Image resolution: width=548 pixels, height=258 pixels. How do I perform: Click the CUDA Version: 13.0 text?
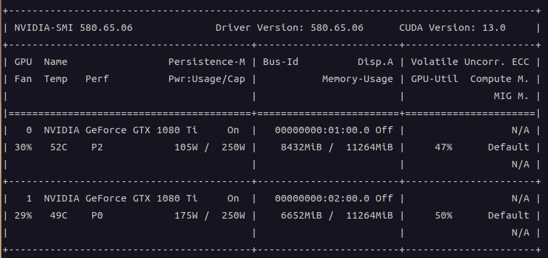coord(452,28)
